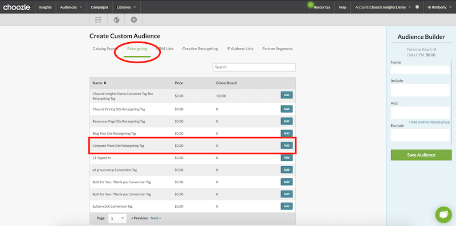The image size is (456, 226).
Task: Open the list view icon in toolbar
Action: click(x=98, y=20)
